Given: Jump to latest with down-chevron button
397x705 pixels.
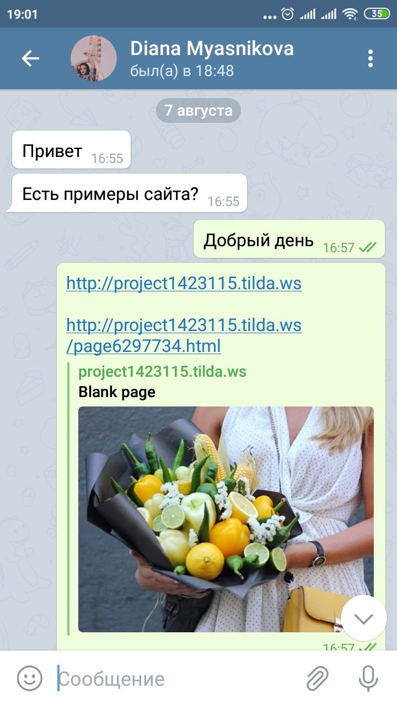Looking at the screenshot, I should (363, 618).
